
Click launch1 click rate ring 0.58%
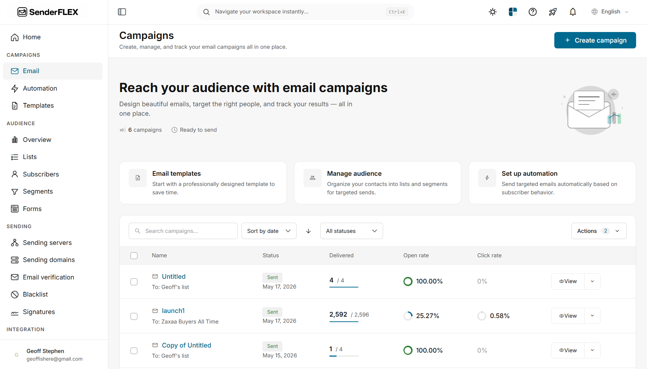coord(482,316)
